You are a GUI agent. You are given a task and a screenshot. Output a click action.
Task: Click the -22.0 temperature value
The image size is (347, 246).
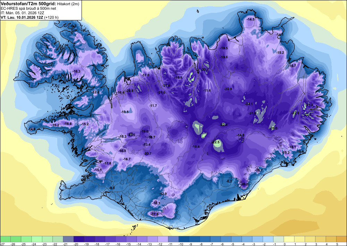[x=295, y=113]
